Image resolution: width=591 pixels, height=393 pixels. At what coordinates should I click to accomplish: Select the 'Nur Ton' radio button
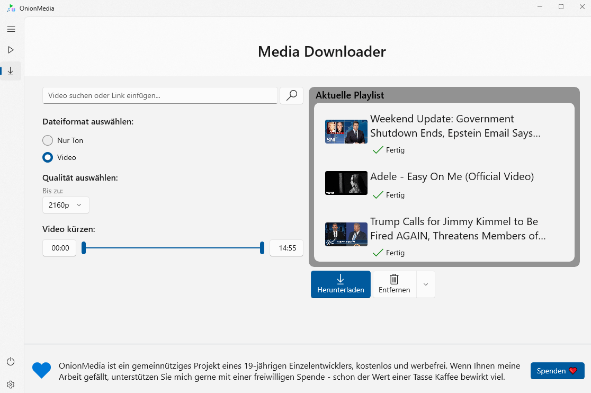(47, 140)
